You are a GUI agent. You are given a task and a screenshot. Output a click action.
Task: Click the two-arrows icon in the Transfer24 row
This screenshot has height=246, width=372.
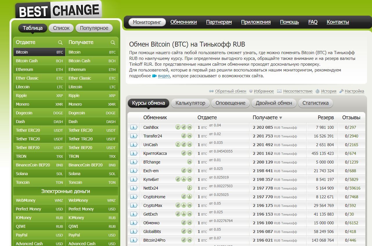(184, 136)
